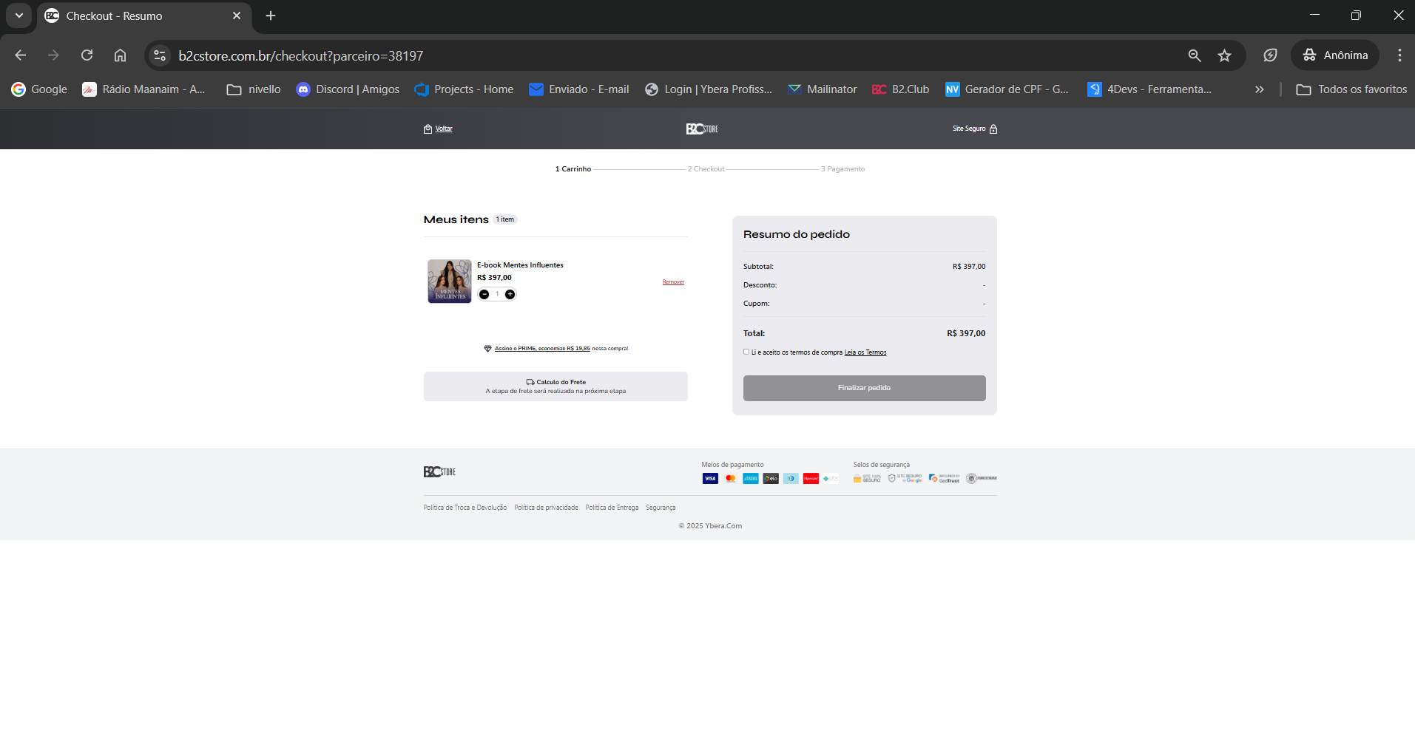Click the American Express payment icon

(751, 478)
